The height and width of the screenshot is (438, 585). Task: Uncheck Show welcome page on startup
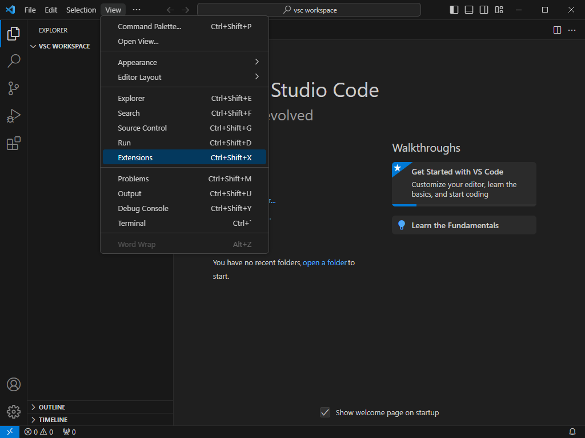[325, 412]
